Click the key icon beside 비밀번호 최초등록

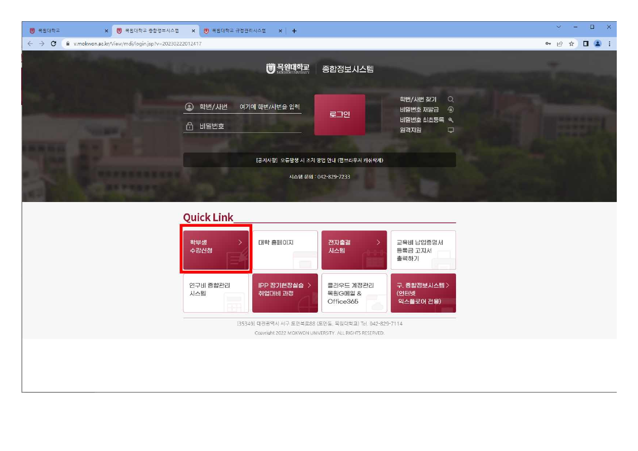tap(450, 120)
